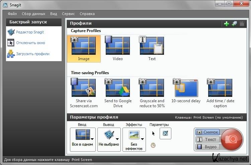Click the green plus add profile icon
This screenshot has height=165, width=251.
tap(227, 24)
